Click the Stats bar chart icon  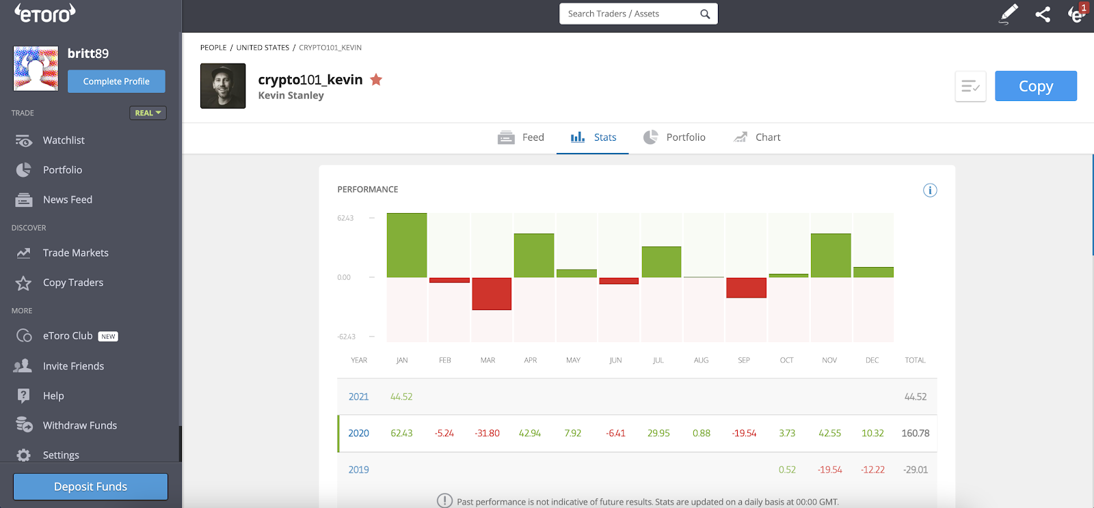pyautogui.click(x=578, y=137)
